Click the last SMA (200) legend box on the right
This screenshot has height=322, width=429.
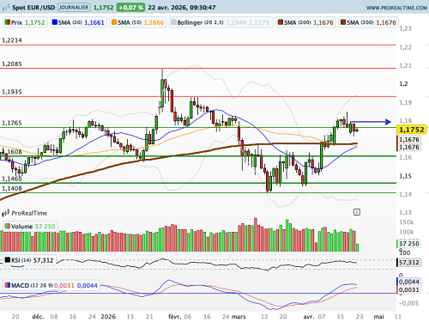(368, 22)
